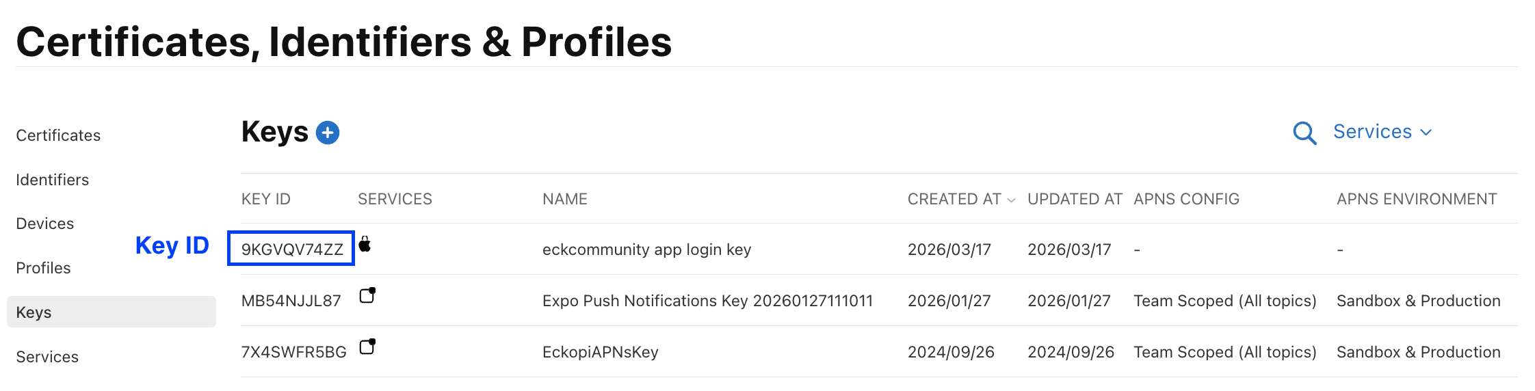Viewport: 1535px width, 391px height.
Task: Click the APNs icon for MB54NJJL87
Action: click(x=368, y=295)
